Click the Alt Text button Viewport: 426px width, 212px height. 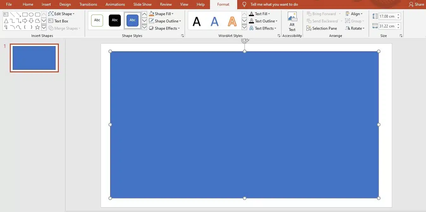[x=292, y=21]
